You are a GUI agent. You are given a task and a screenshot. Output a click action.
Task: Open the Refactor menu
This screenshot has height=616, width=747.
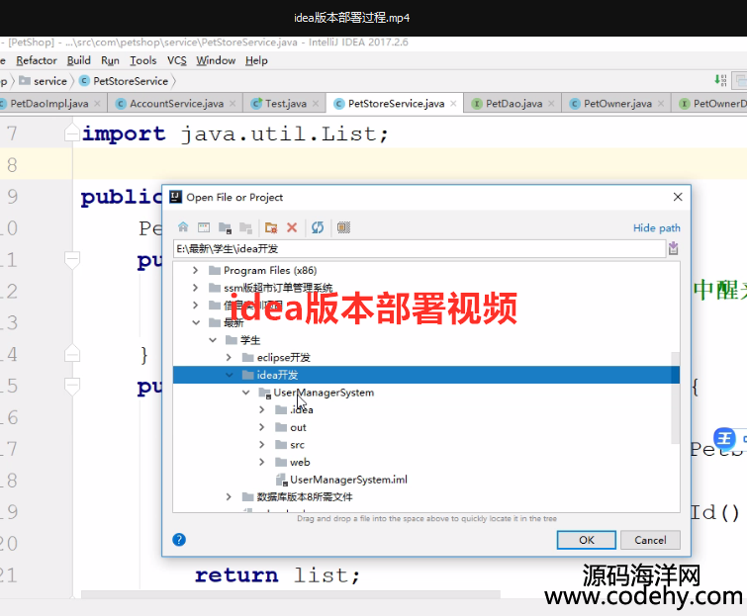tap(37, 60)
